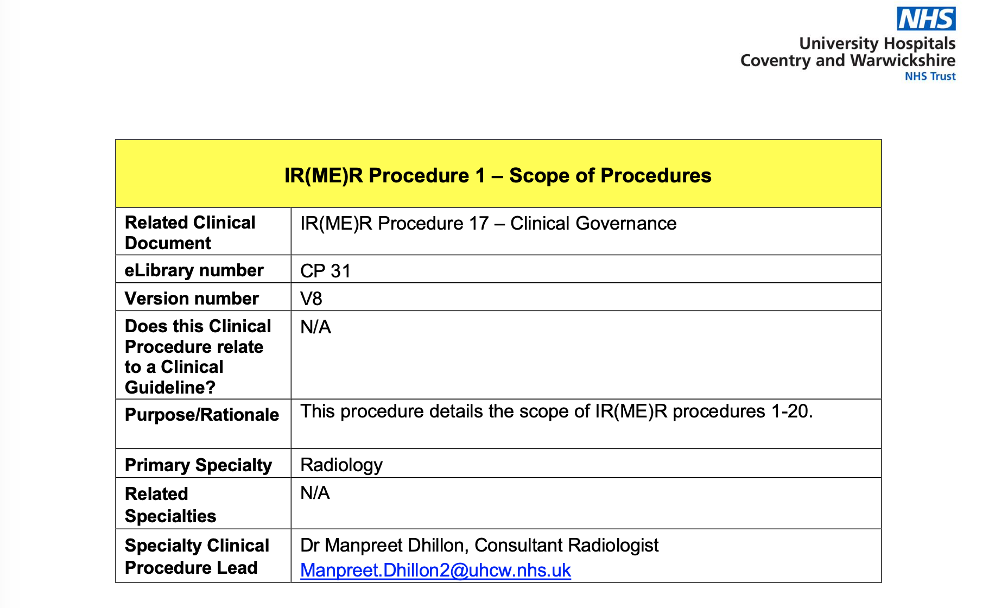
Task: Select the 'CP 31' eLibrary value
Action: 326,271
